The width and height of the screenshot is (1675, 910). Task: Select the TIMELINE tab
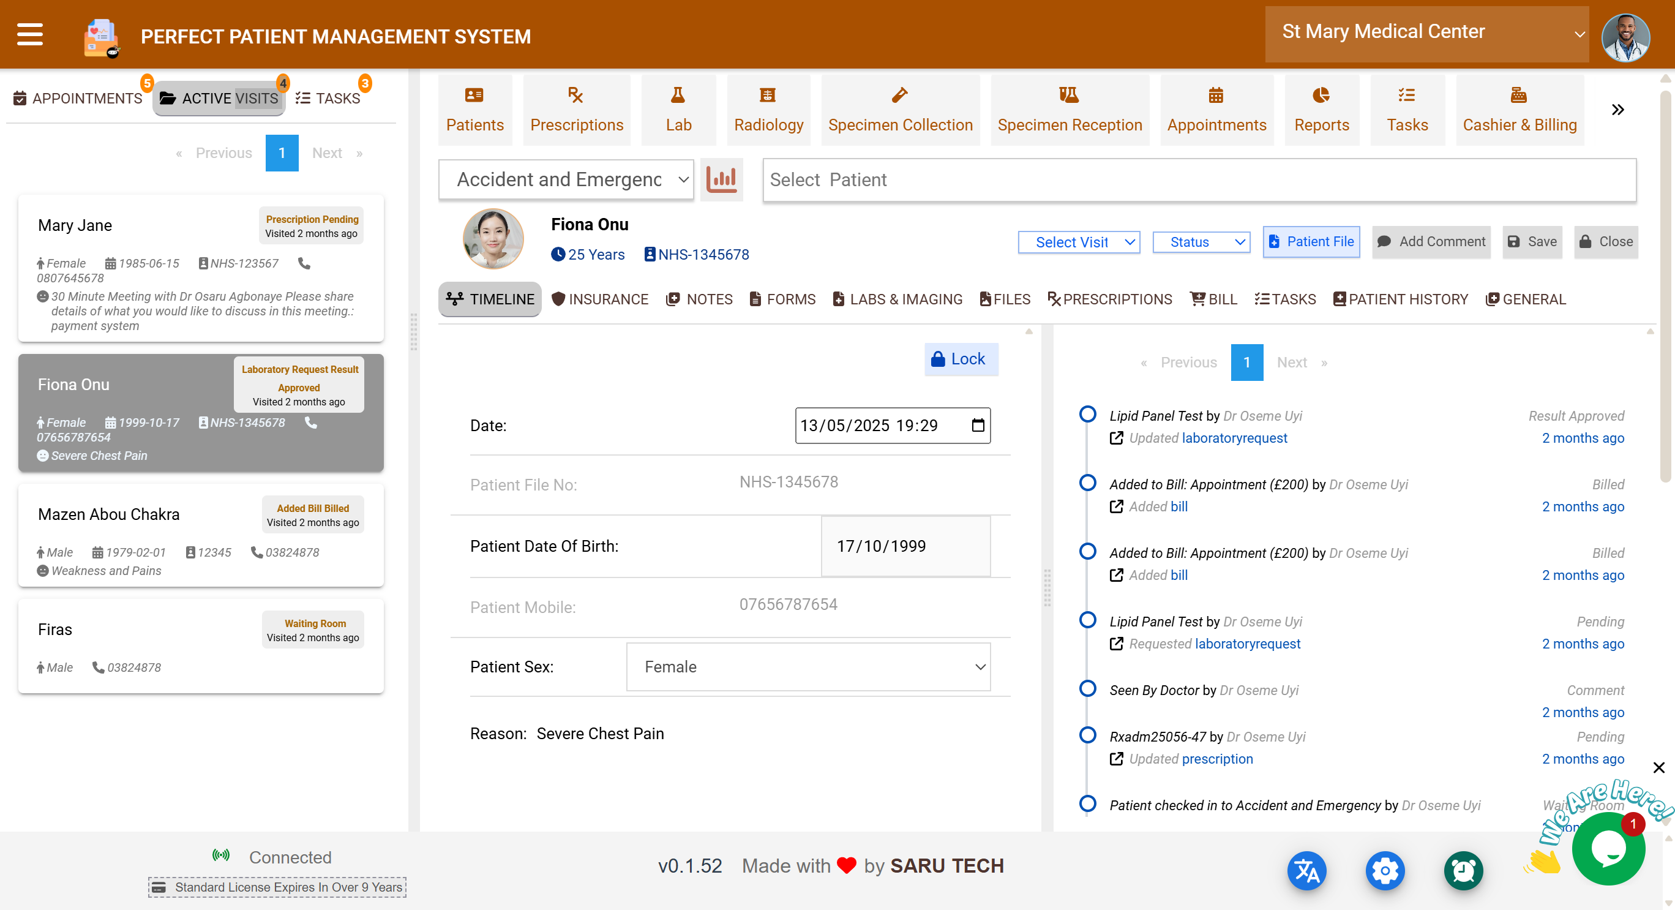pos(490,299)
